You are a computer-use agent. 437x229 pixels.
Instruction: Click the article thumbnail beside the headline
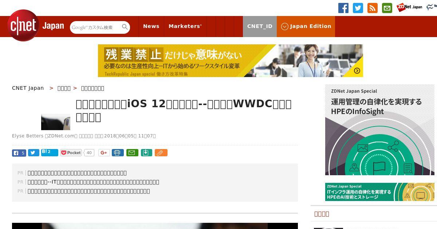coord(56,122)
